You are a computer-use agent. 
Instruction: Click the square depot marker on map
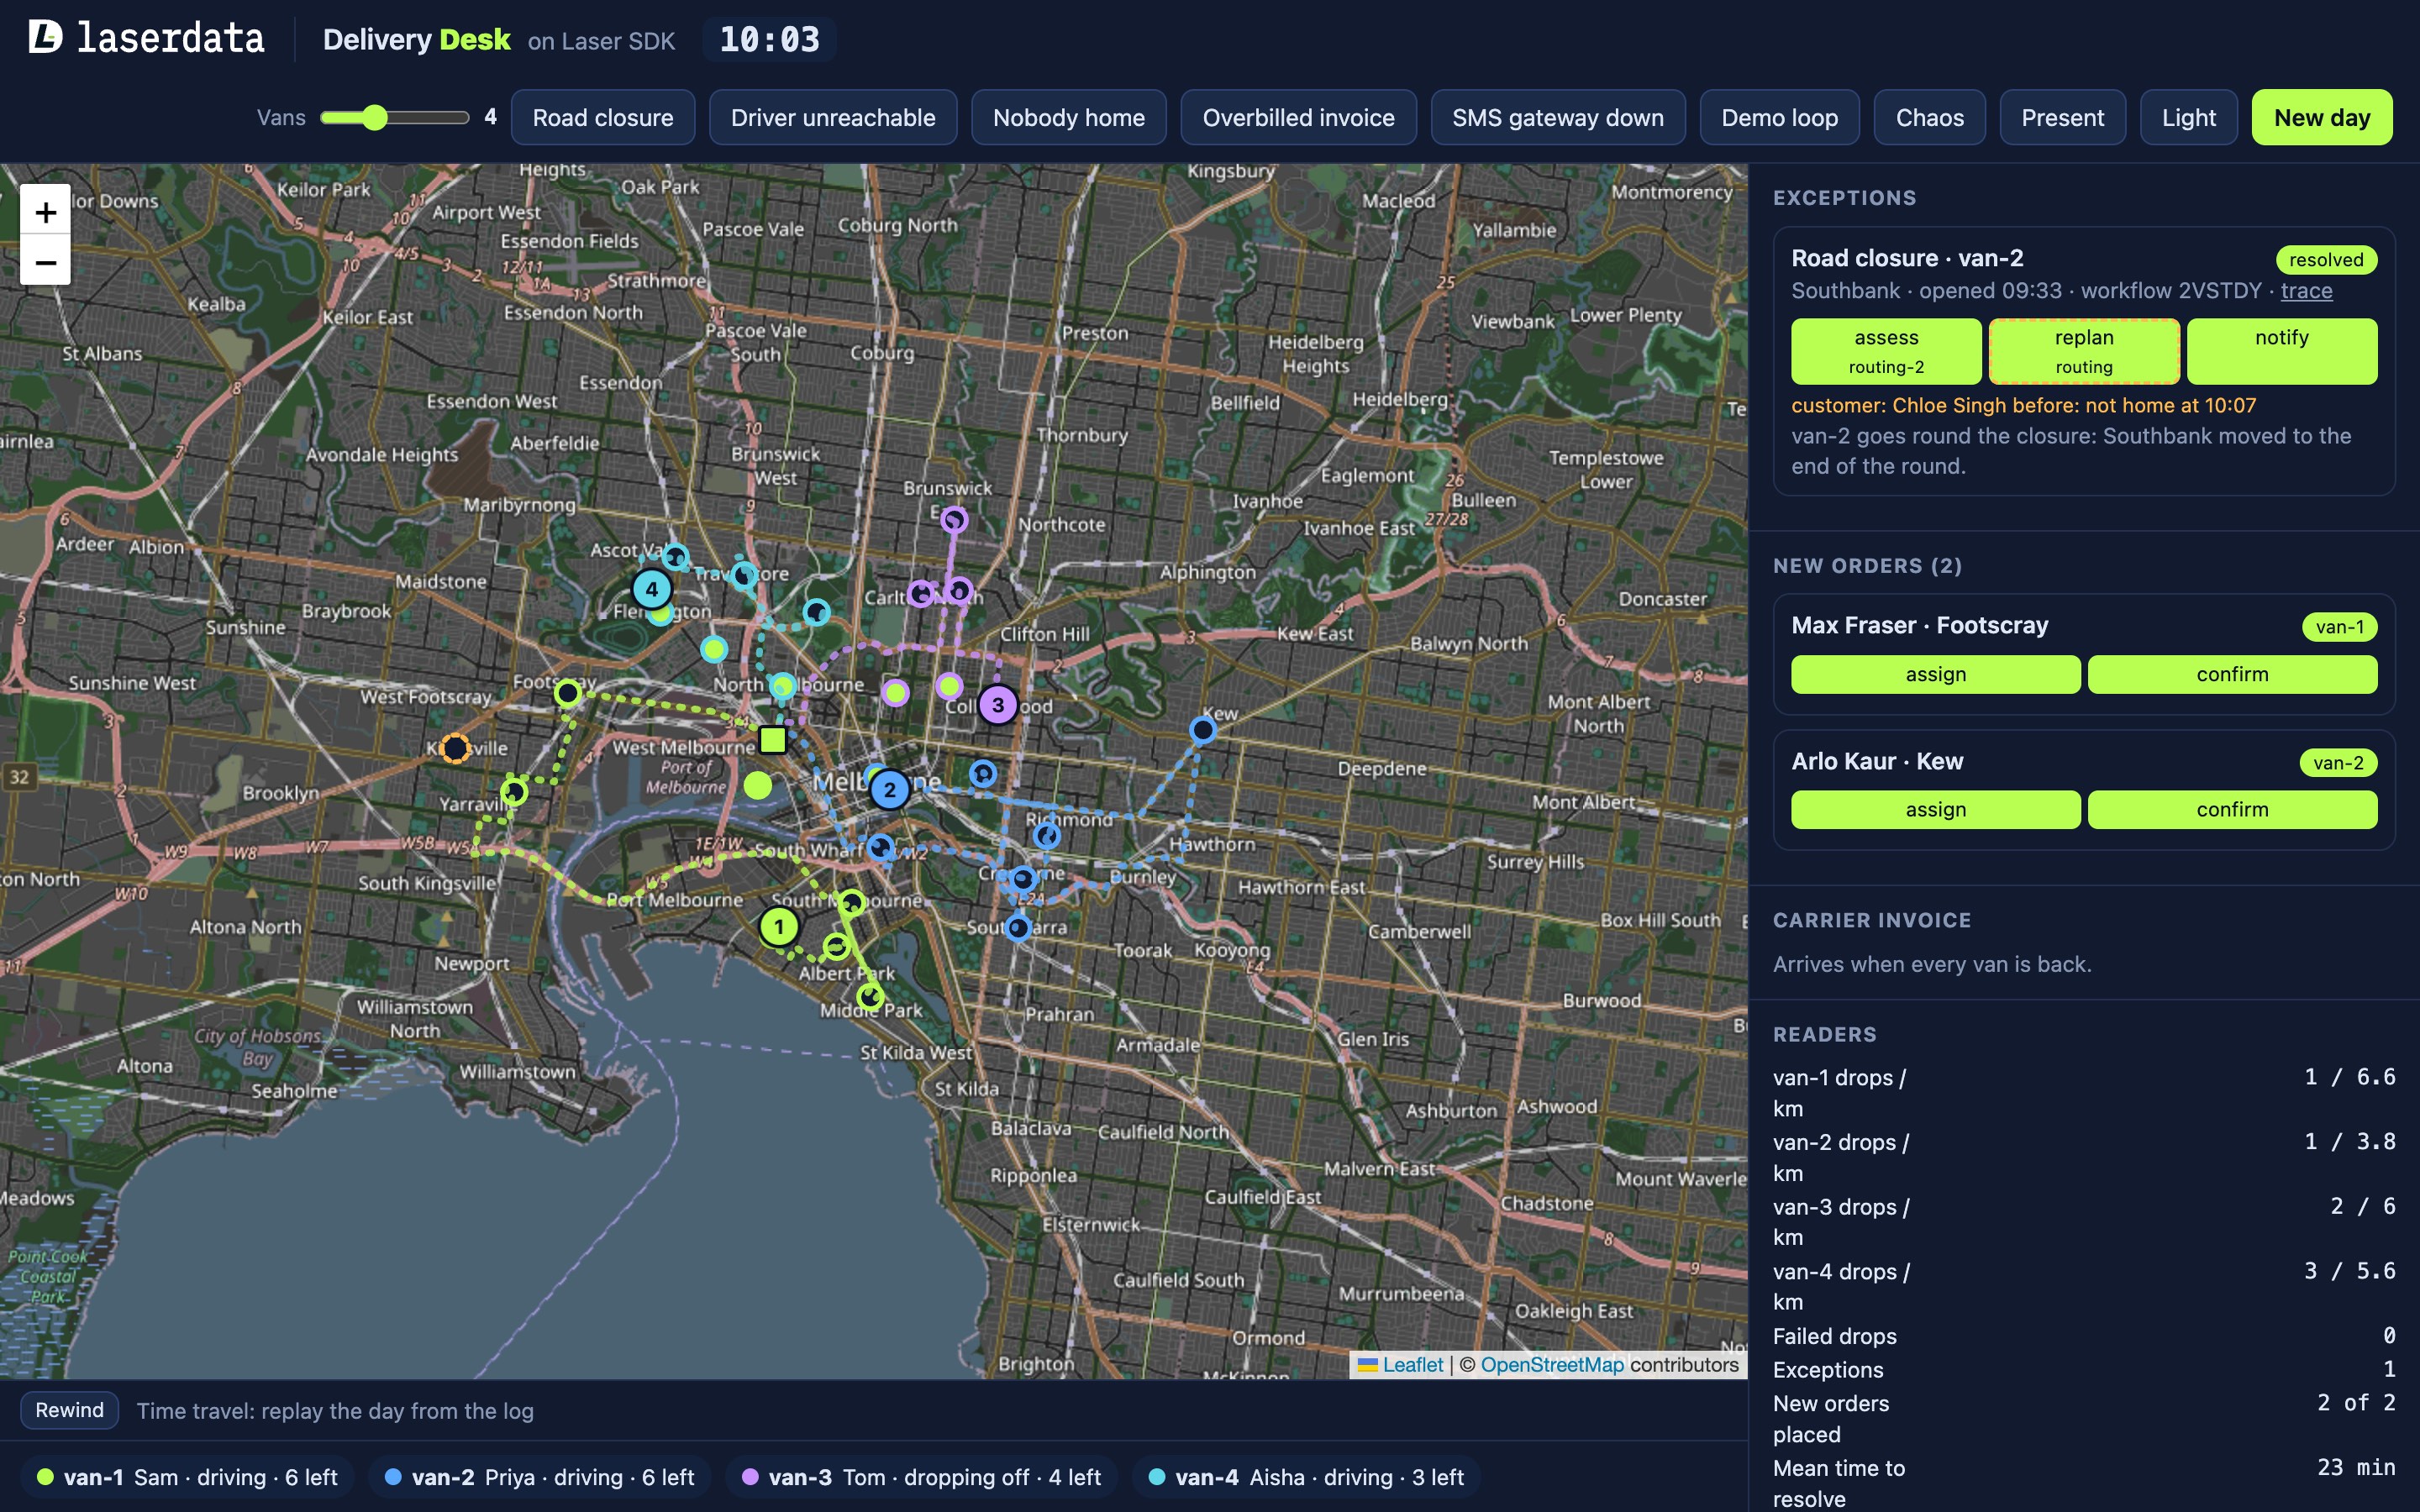coord(772,740)
